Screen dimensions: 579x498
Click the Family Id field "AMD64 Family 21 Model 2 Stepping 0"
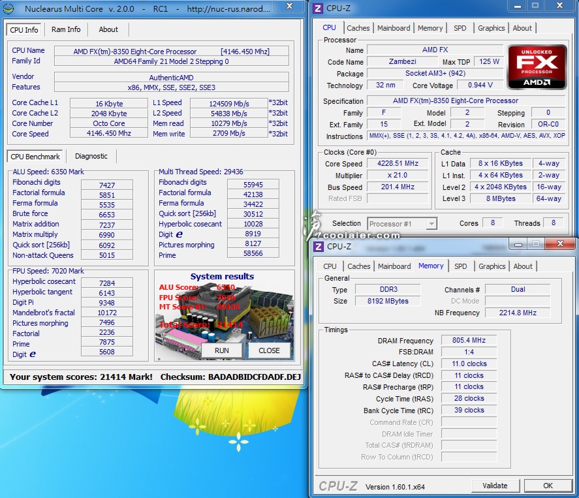point(171,61)
